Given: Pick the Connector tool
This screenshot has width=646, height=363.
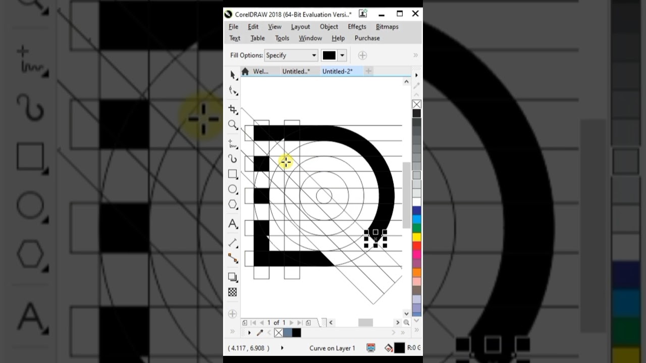Looking at the screenshot, I should pyautogui.click(x=233, y=258).
